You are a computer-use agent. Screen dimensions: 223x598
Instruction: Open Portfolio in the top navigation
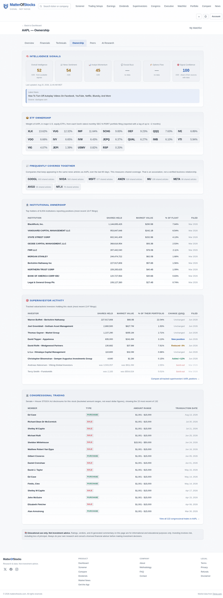[194, 6]
